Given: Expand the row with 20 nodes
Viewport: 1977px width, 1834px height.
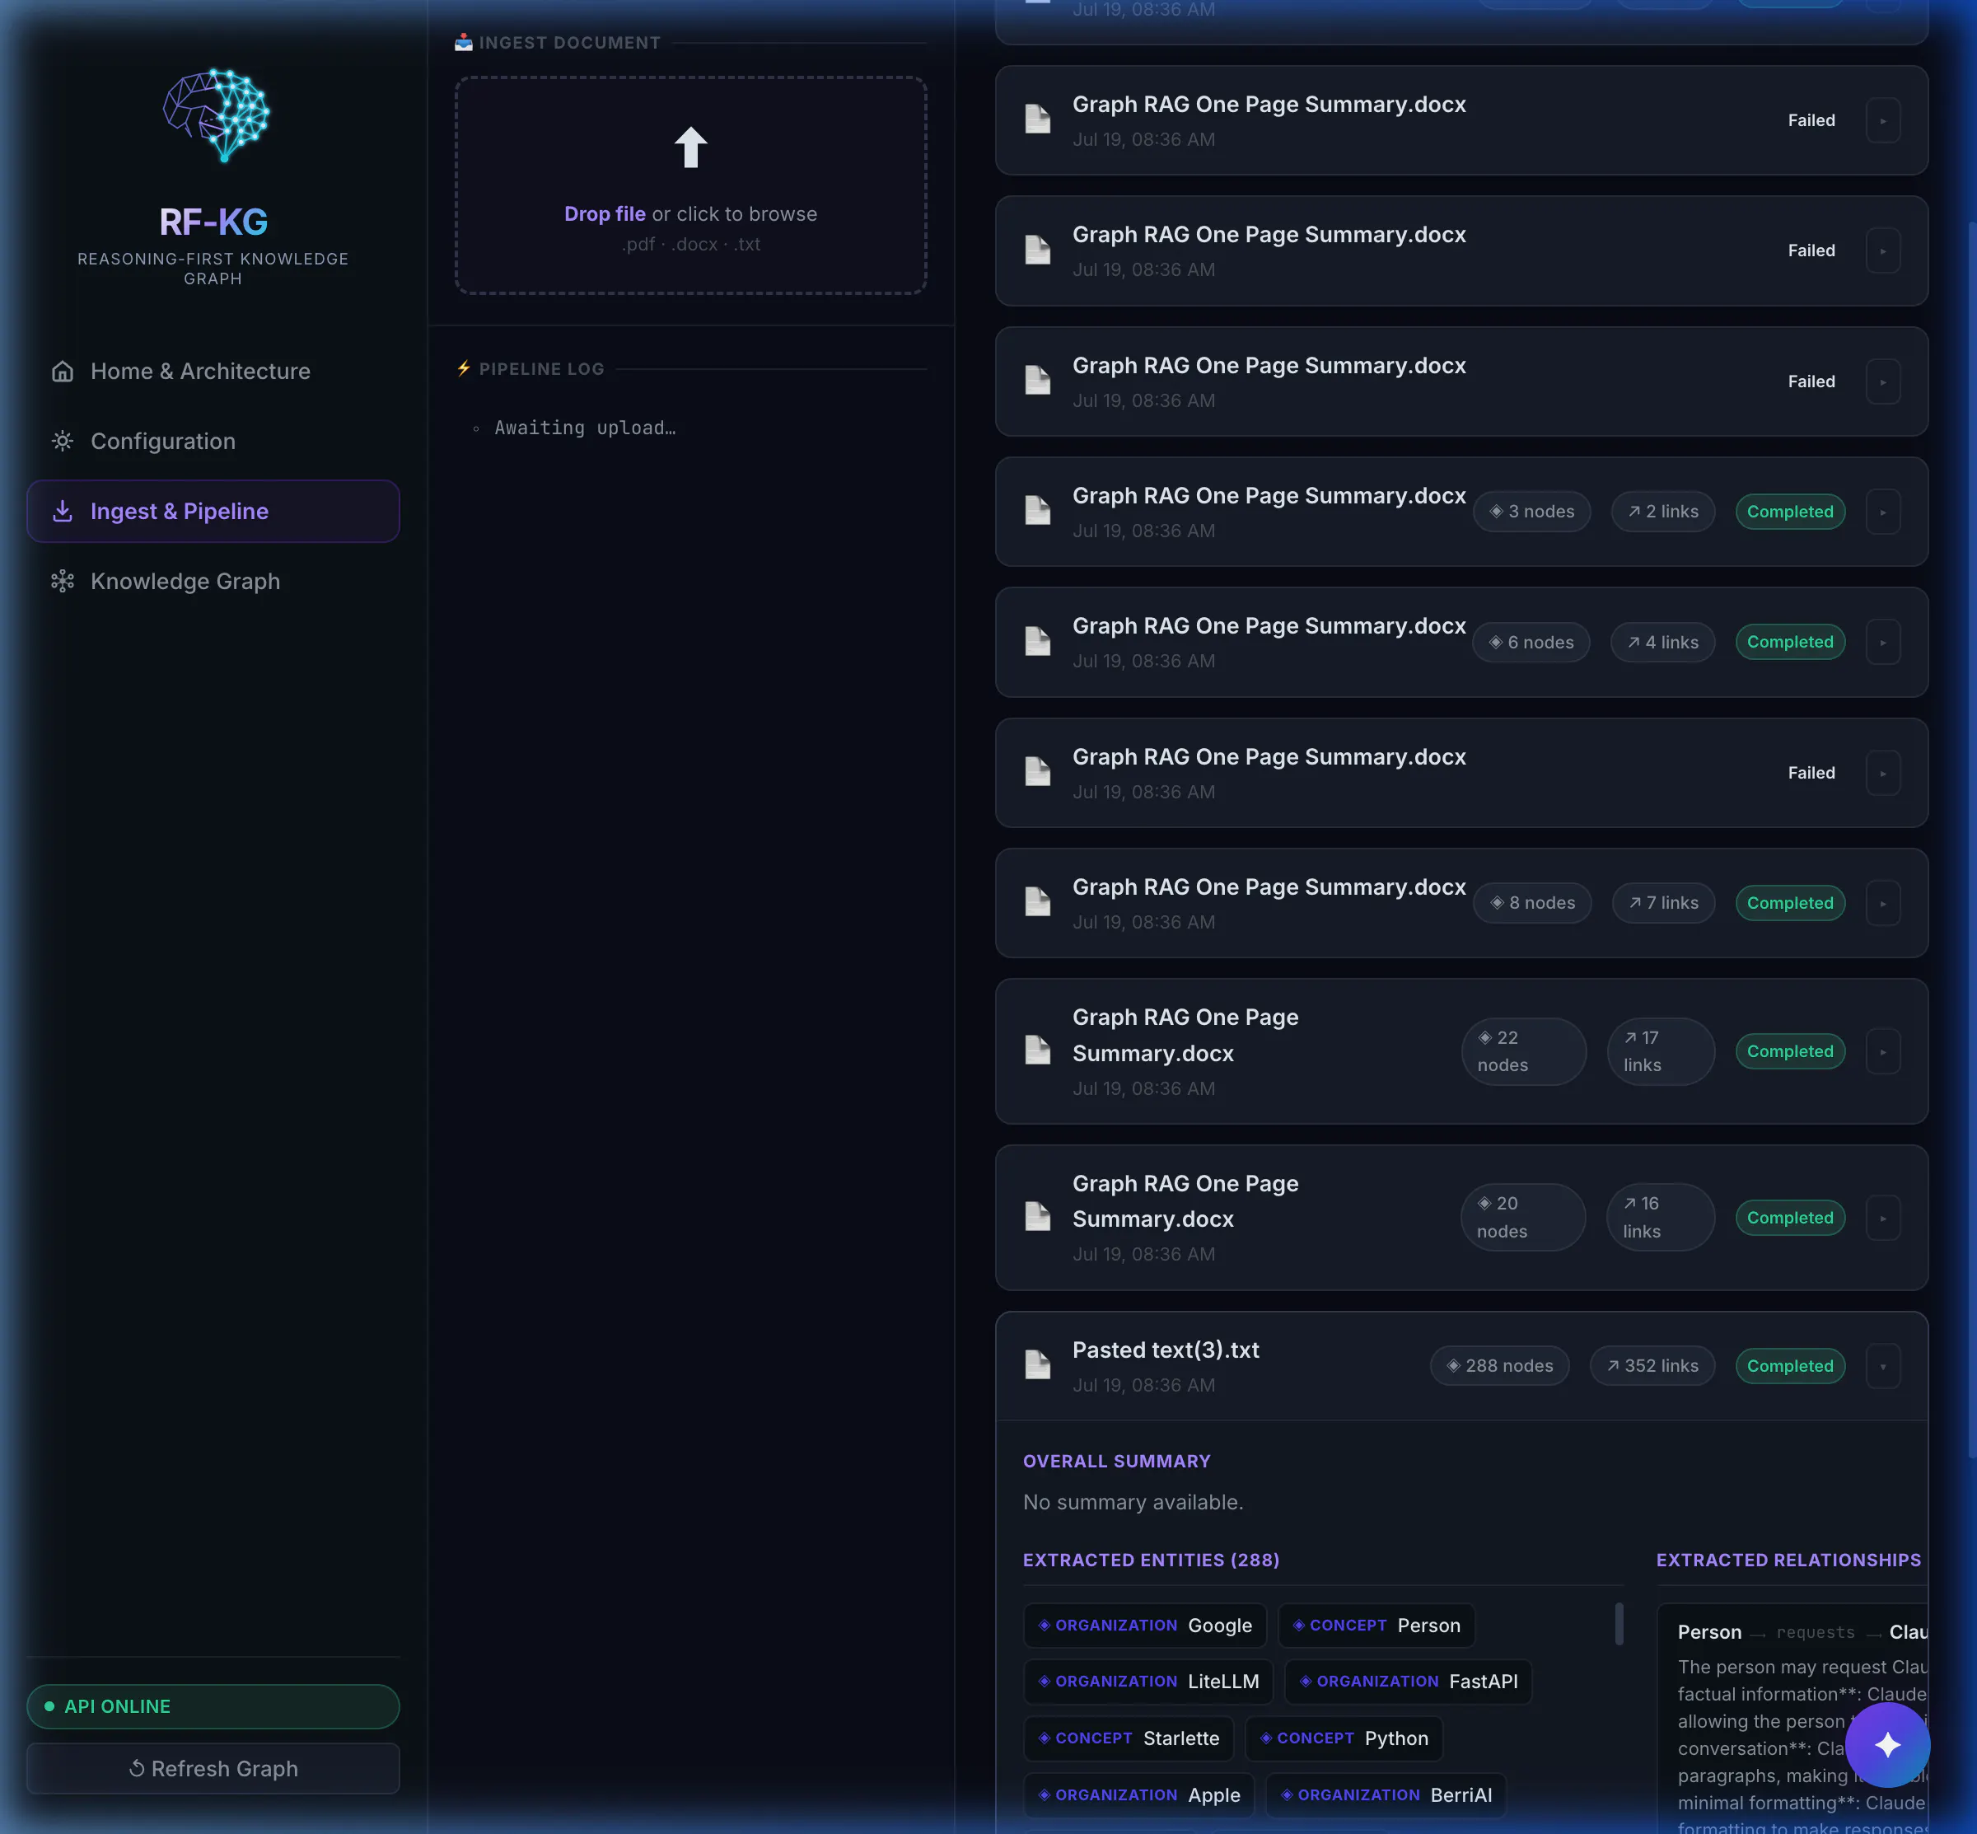Looking at the screenshot, I should (x=1883, y=1218).
